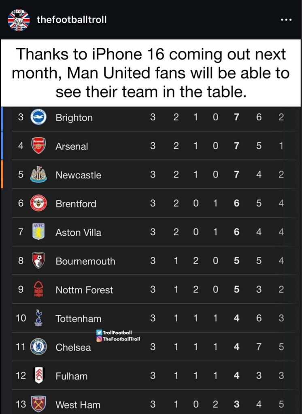Click the Nottm Forest club crest
302x414 pixels.
click(x=38, y=289)
